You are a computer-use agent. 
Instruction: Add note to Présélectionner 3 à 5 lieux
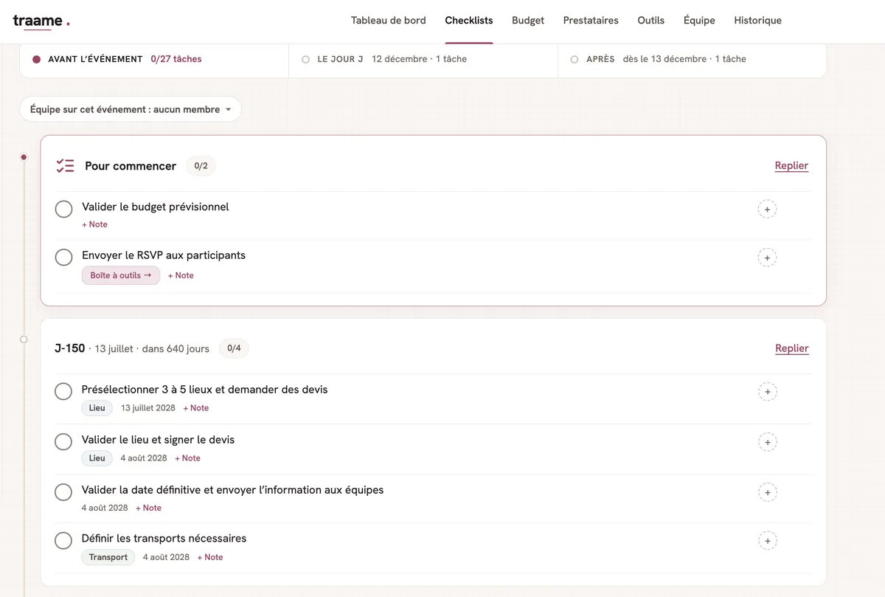[x=196, y=408]
